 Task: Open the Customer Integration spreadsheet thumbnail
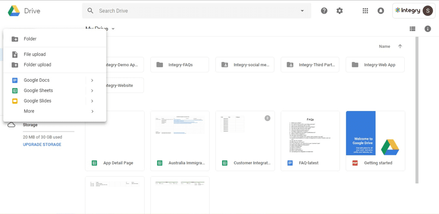(245, 133)
